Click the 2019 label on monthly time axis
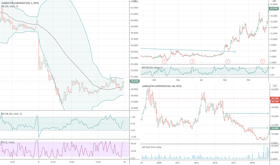This screenshot has width=280, height=165. 252,163
